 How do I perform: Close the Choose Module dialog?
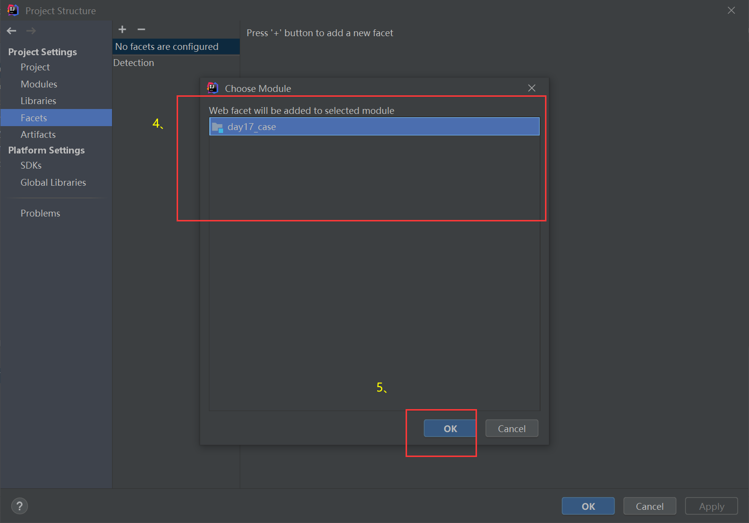[532, 88]
